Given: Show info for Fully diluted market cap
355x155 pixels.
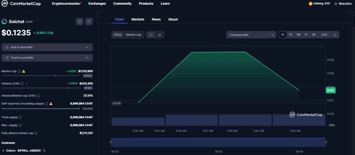Looking at the screenshot, I should pyautogui.click(x=36, y=133).
